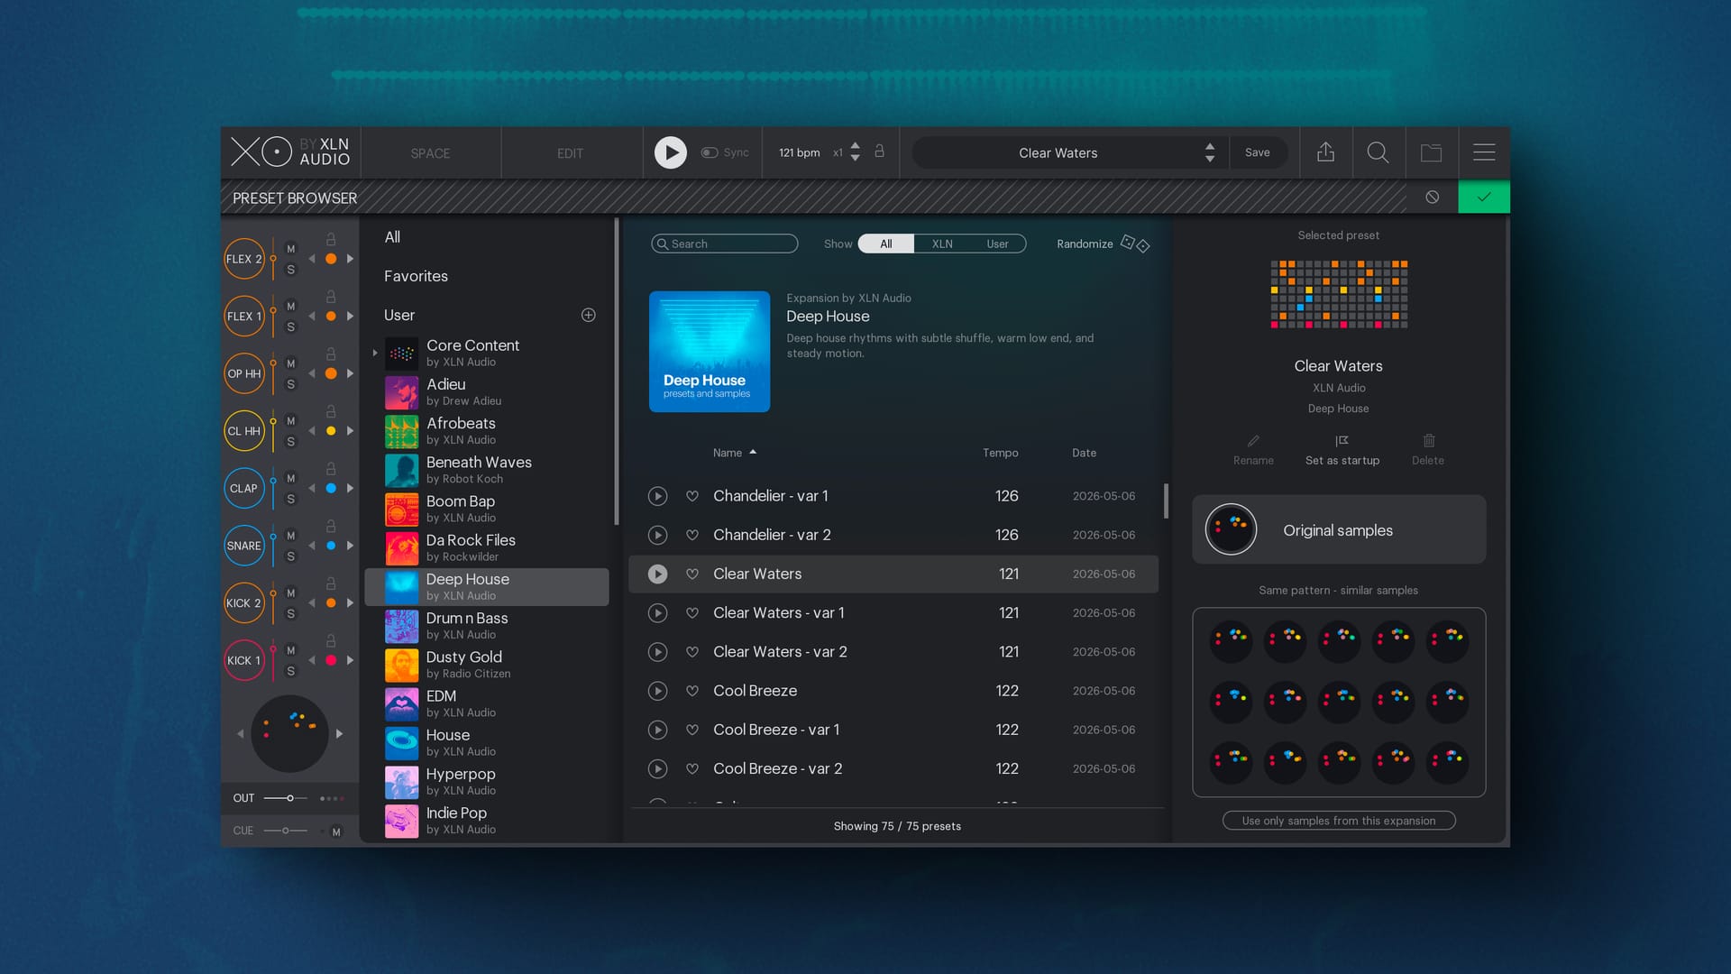This screenshot has height=974, width=1731.
Task: Toggle the Sync switch
Action: (x=710, y=152)
